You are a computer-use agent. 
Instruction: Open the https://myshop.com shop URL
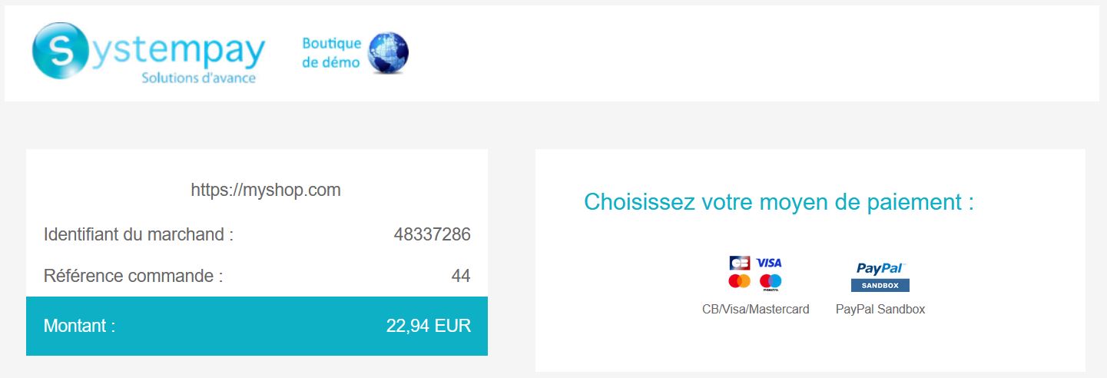click(266, 190)
